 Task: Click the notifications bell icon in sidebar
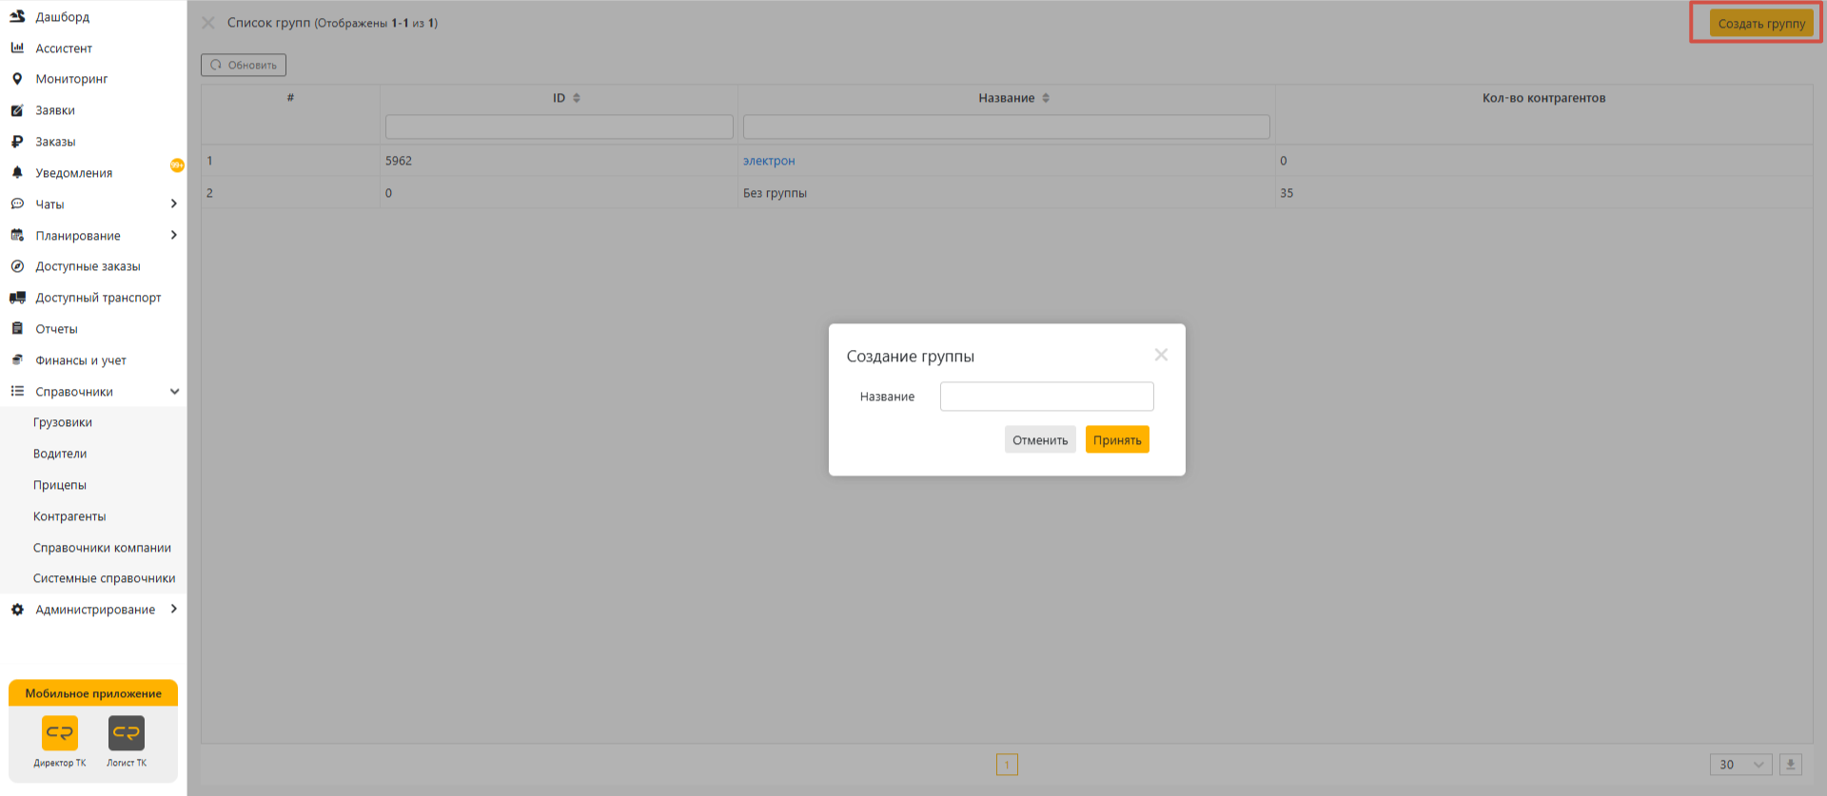17,173
